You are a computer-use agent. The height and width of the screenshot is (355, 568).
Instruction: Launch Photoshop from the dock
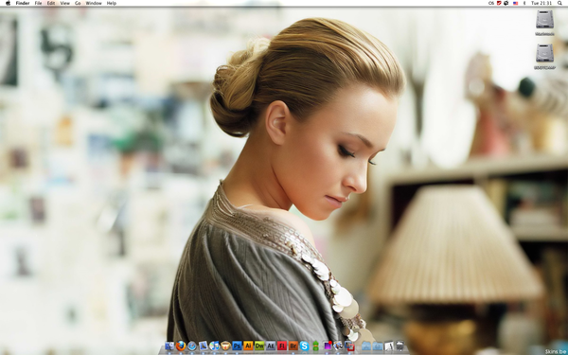(x=237, y=346)
